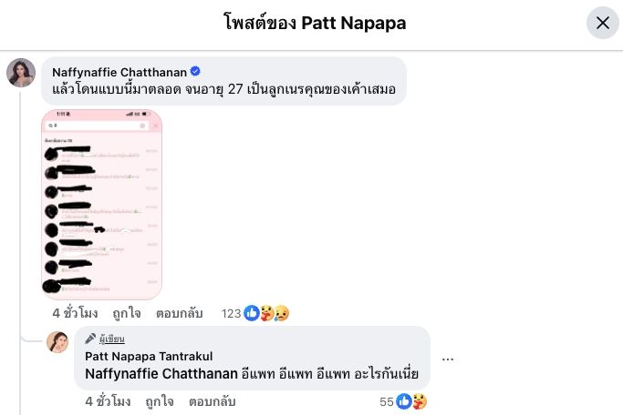Viewport: 623px width, 415px height.
Task: Click the author pen icon on reply
Action: pos(90,339)
